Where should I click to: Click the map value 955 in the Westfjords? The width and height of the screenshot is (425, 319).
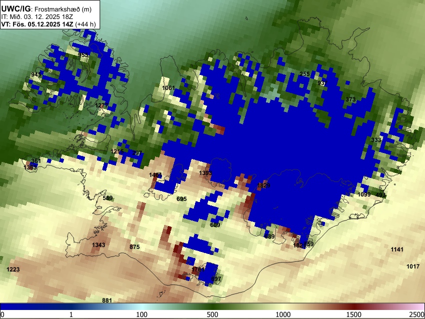(83, 55)
